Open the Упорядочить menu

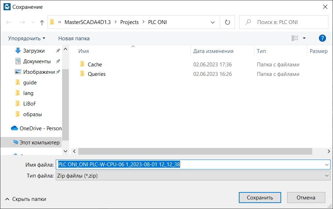point(27,38)
